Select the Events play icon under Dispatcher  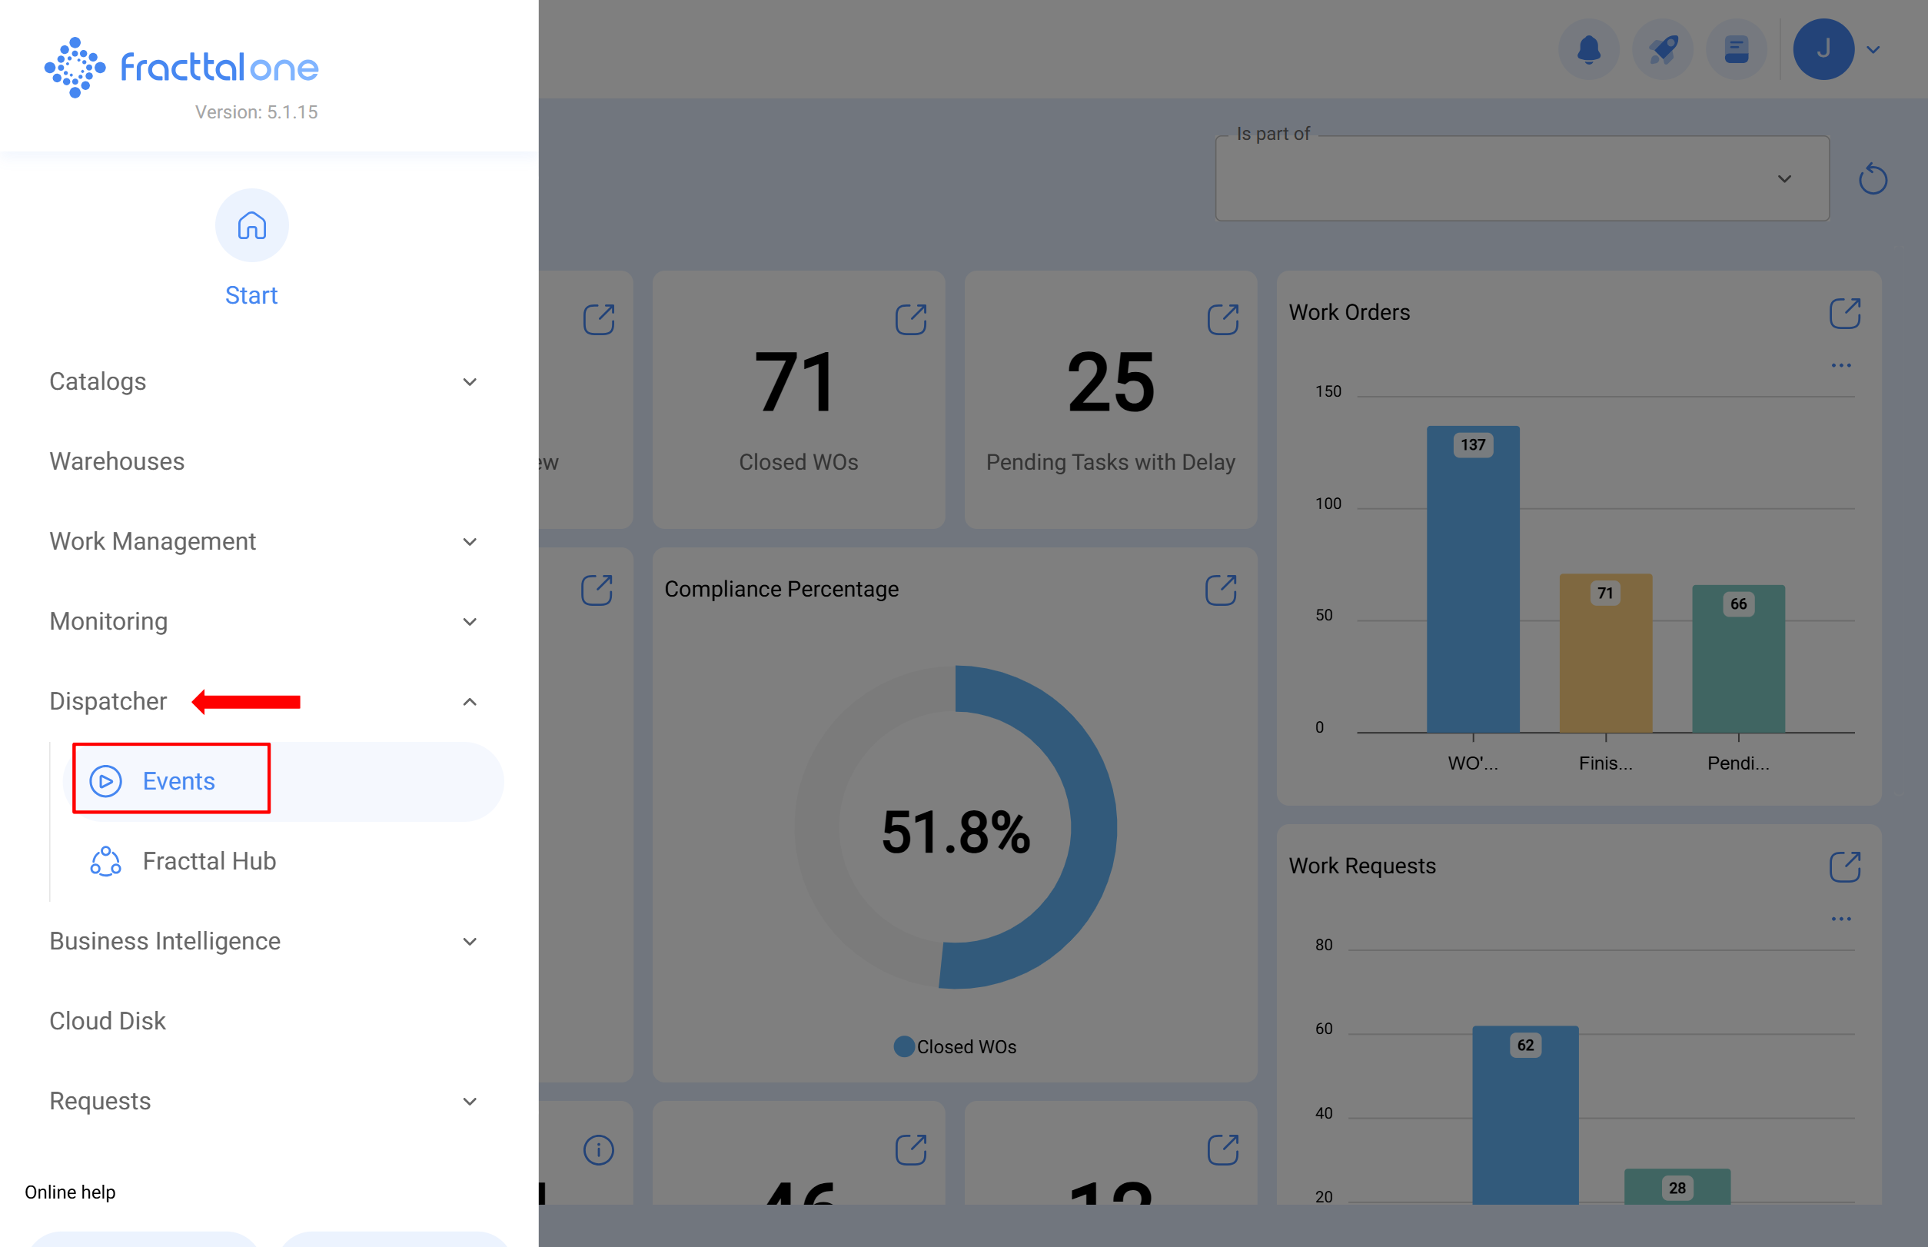(x=105, y=780)
